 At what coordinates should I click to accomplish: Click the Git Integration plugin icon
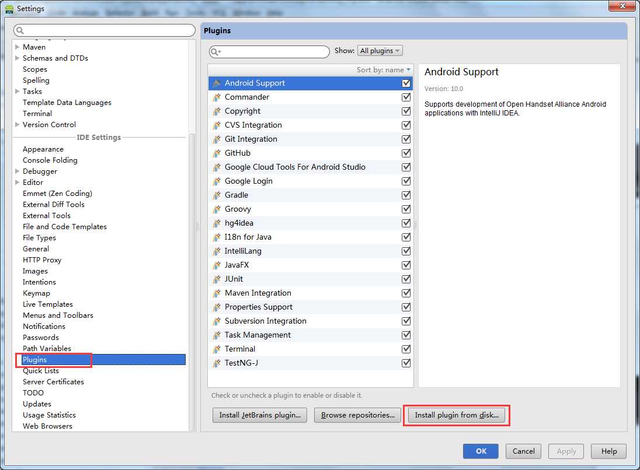pyautogui.click(x=217, y=139)
